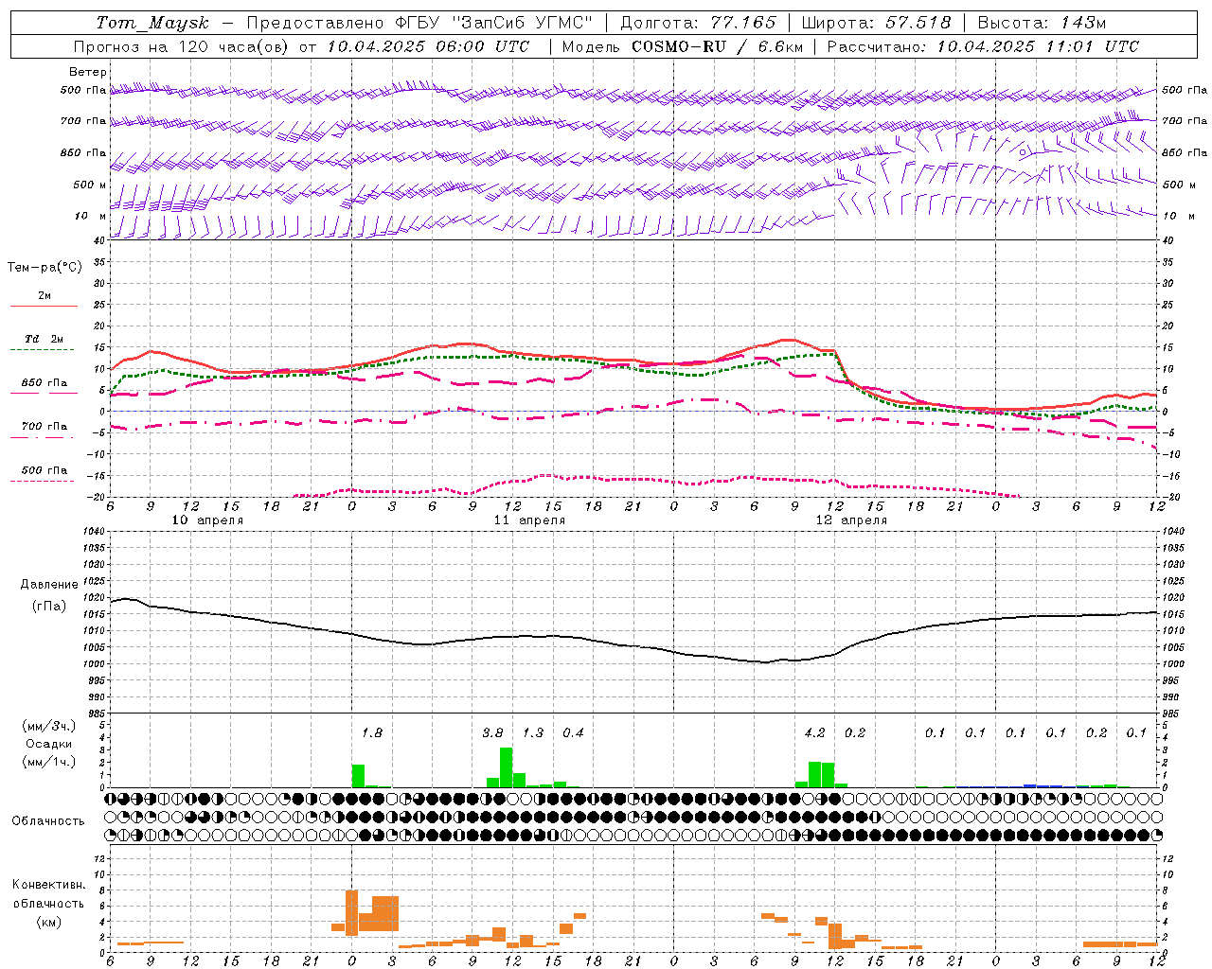The image size is (1212, 969).
Task: Click the 12 апреля date label
Action: 851,520
